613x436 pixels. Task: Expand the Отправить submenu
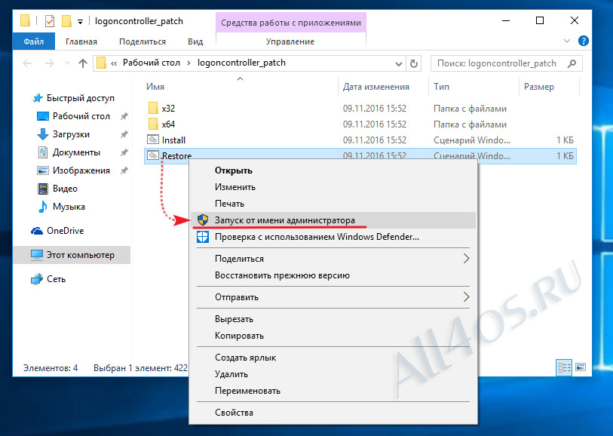[333, 297]
